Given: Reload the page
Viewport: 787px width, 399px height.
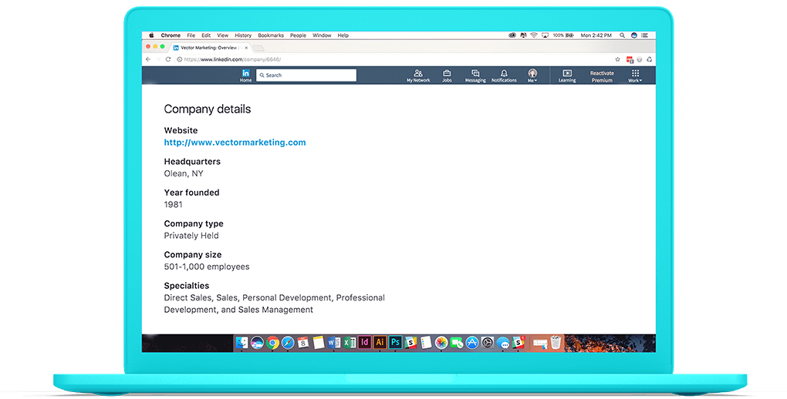Looking at the screenshot, I should coord(168,59).
